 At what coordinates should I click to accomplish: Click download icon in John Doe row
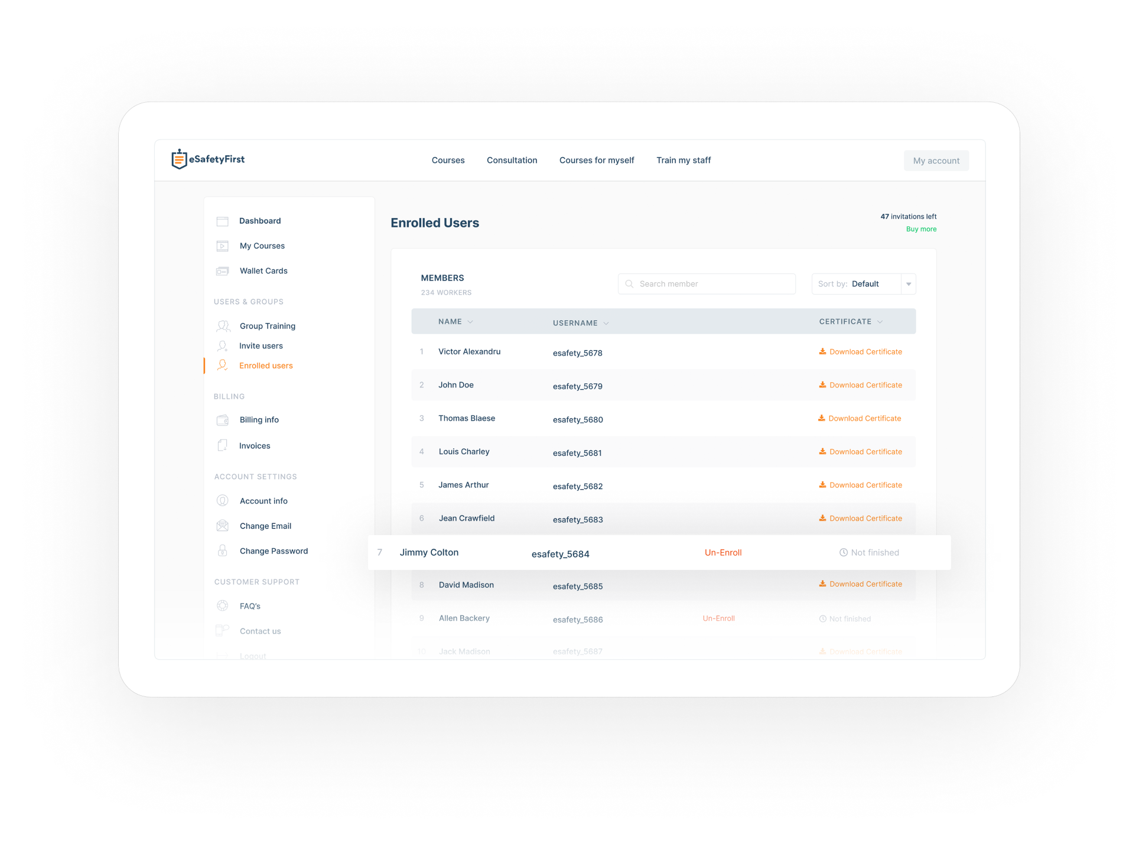[x=823, y=385]
